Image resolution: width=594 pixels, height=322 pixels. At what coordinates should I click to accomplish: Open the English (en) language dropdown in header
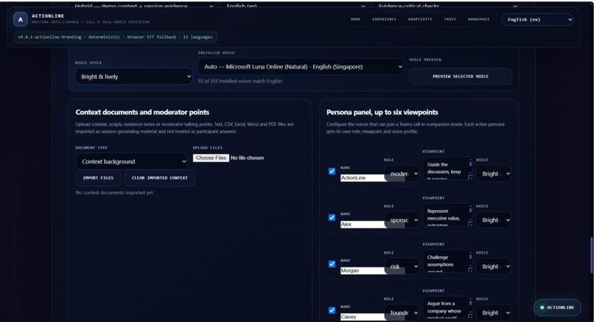(x=537, y=20)
